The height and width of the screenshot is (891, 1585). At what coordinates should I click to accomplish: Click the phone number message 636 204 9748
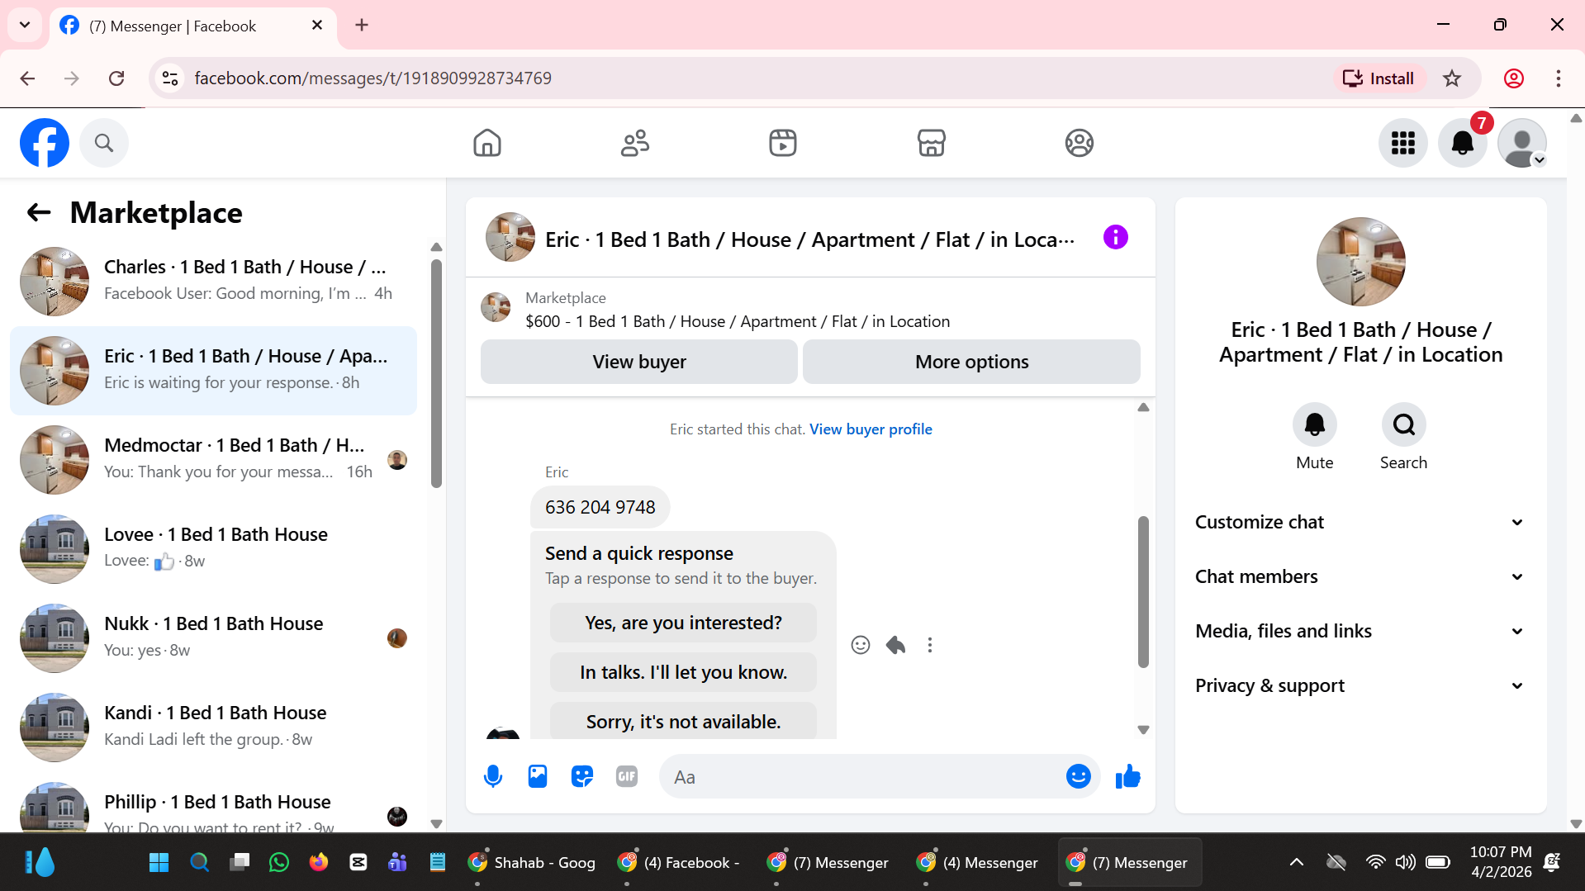600,507
